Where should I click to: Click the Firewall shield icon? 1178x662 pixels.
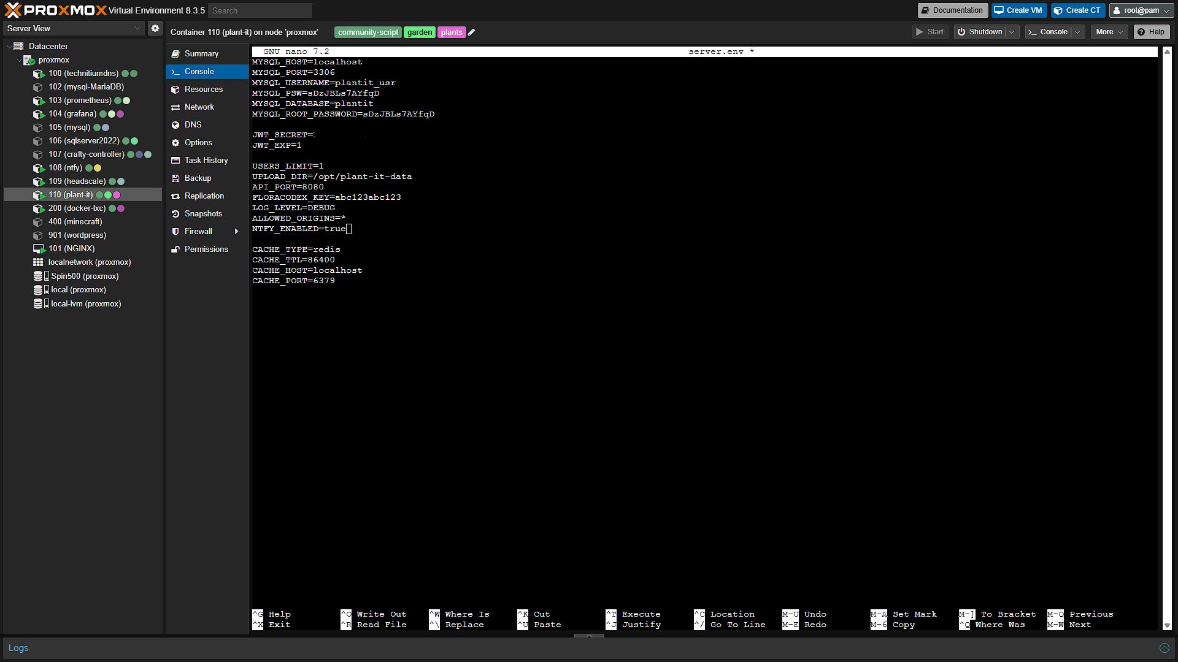click(x=175, y=232)
